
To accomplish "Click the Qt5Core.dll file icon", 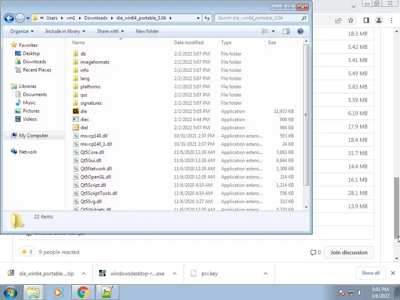I will pyautogui.click(x=76, y=152).
